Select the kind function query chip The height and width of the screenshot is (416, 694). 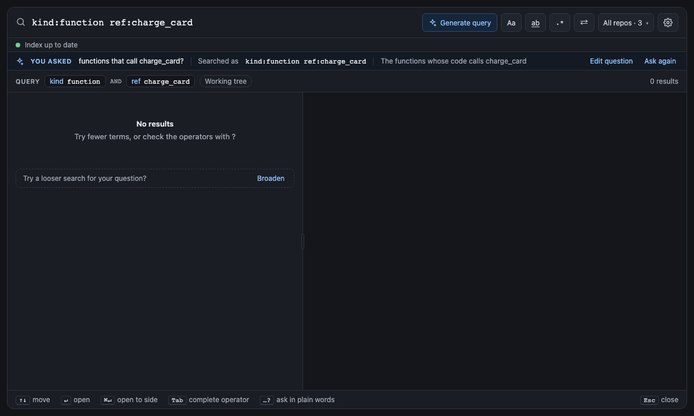pos(75,81)
